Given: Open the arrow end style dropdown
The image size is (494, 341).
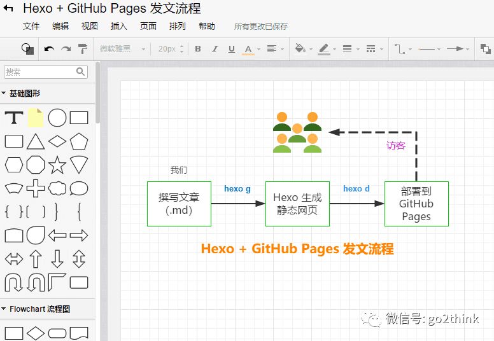Looking at the screenshot, I should 458,49.
